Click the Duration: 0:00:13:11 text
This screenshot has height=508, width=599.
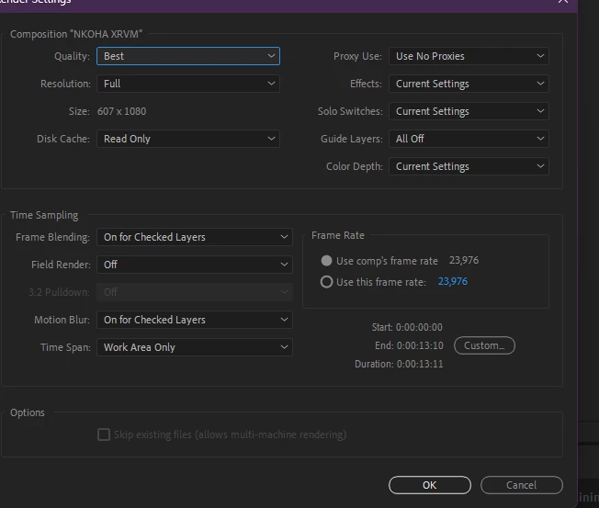399,364
